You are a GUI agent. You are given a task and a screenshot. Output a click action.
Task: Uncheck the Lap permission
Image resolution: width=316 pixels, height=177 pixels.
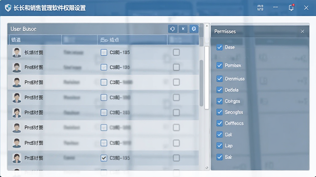click(219, 146)
